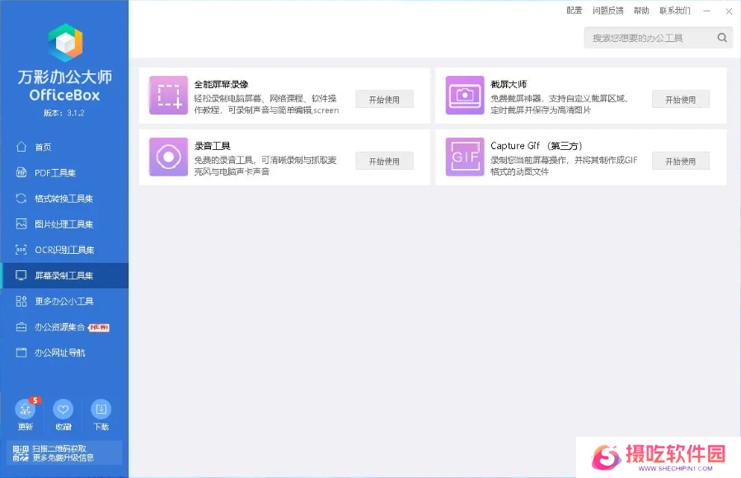Click the OfficeBox logo
The height and width of the screenshot is (478, 741).
click(x=64, y=44)
